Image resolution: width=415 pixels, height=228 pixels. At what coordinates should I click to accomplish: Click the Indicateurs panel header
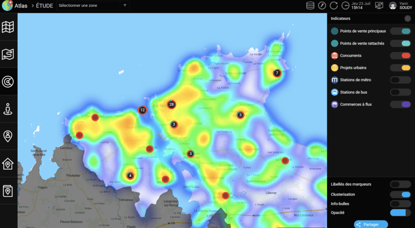click(x=340, y=19)
